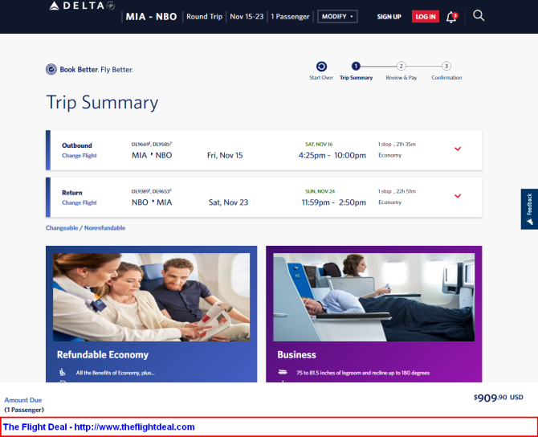
Task: Click the 11:59pm - 2:50pm return times
Action: pyautogui.click(x=333, y=202)
